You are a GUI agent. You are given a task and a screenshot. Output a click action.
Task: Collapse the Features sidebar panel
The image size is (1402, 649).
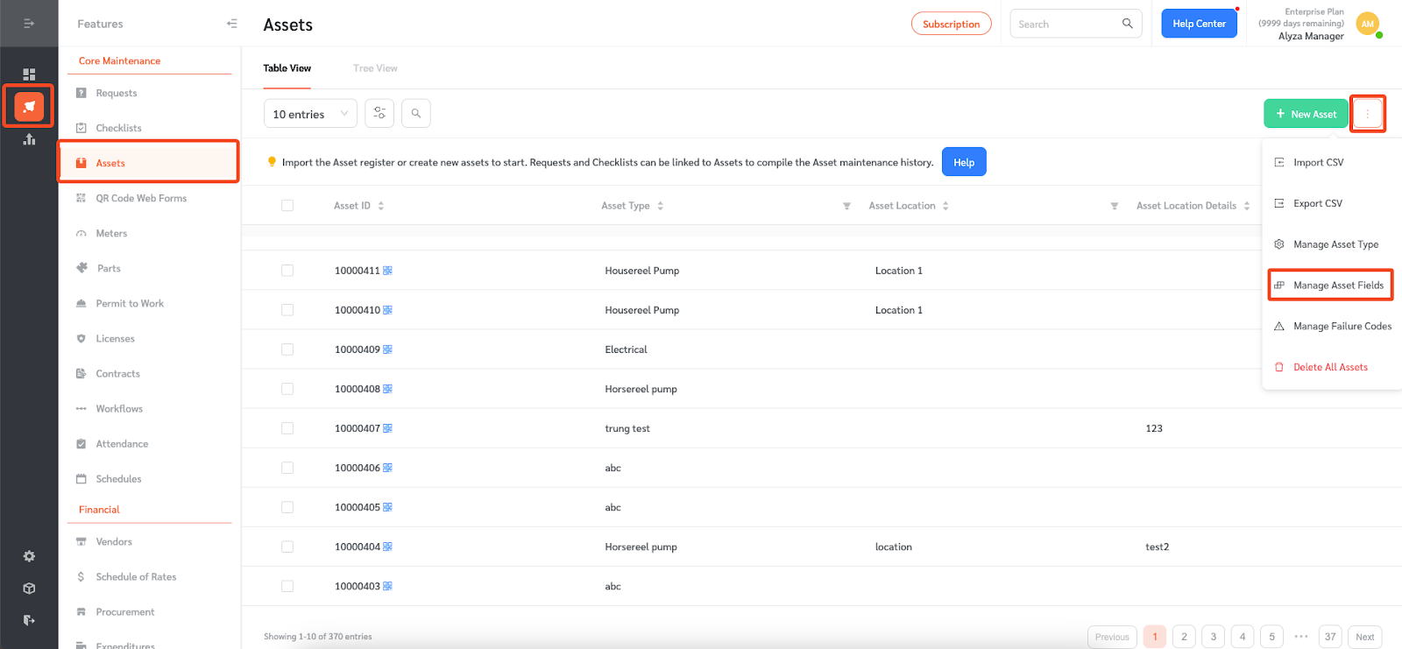(x=231, y=24)
